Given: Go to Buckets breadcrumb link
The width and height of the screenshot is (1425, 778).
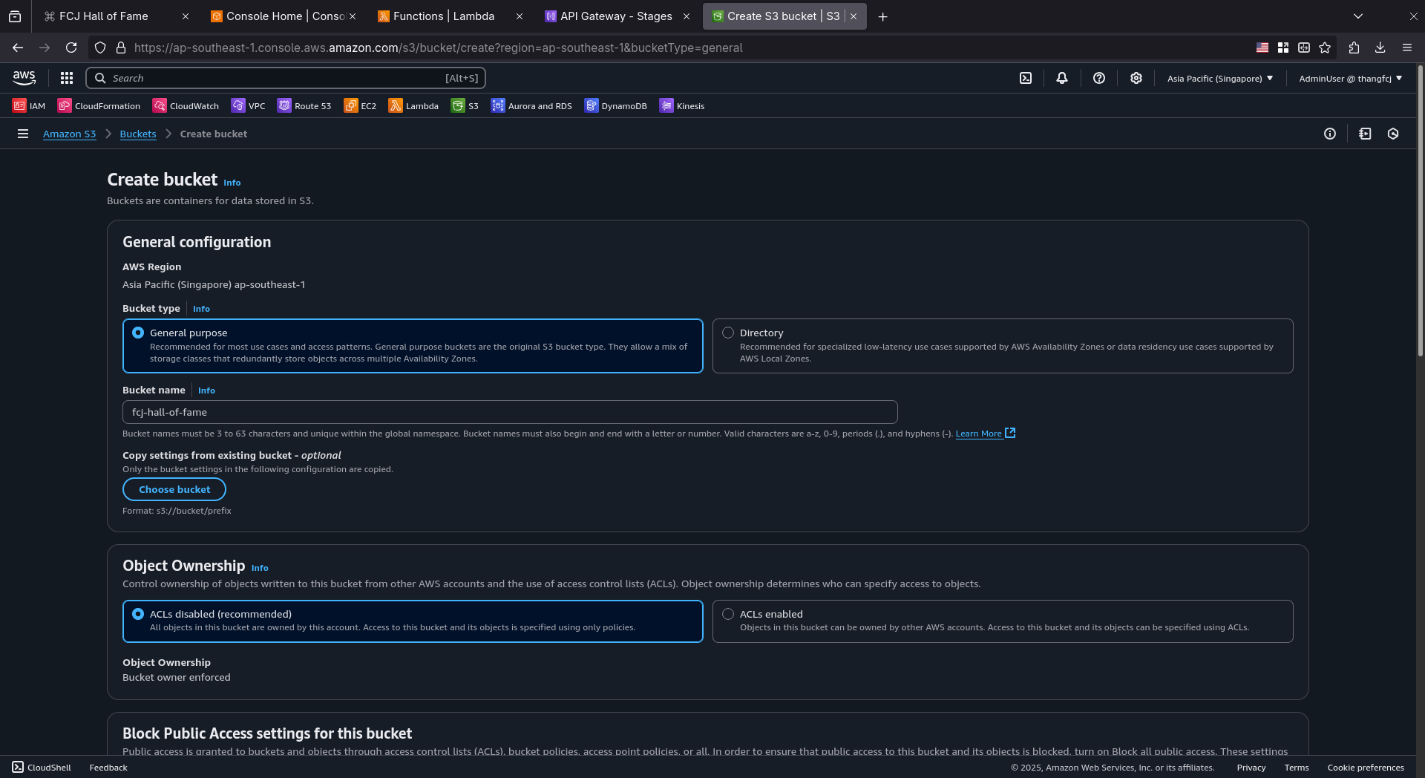Looking at the screenshot, I should 138,134.
